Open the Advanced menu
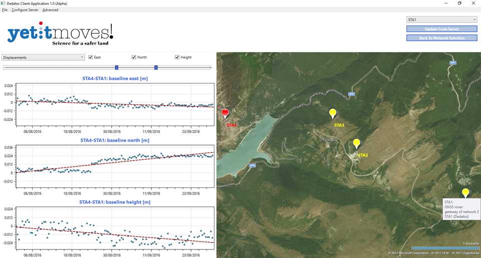The width and height of the screenshot is (481, 258). (50, 10)
